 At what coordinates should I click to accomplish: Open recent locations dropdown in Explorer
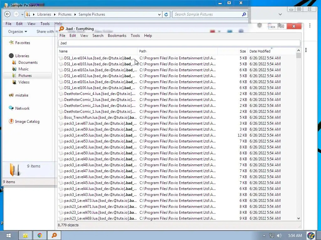pyautogui.click(x=22, y=14)
